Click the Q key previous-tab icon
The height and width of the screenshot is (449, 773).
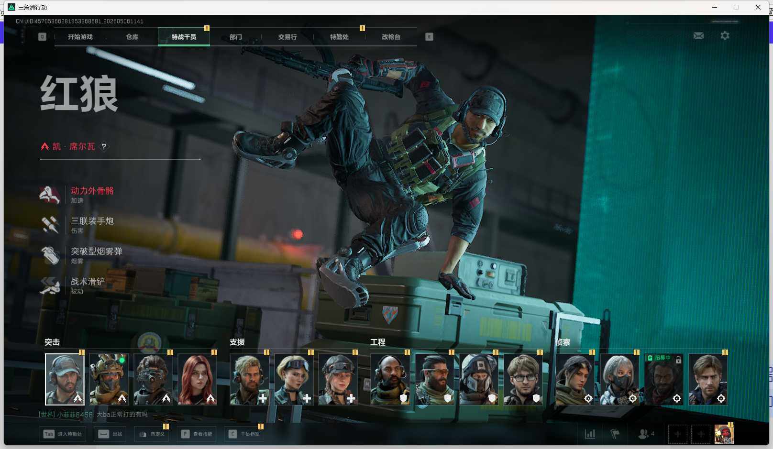[x=42, y=37]
